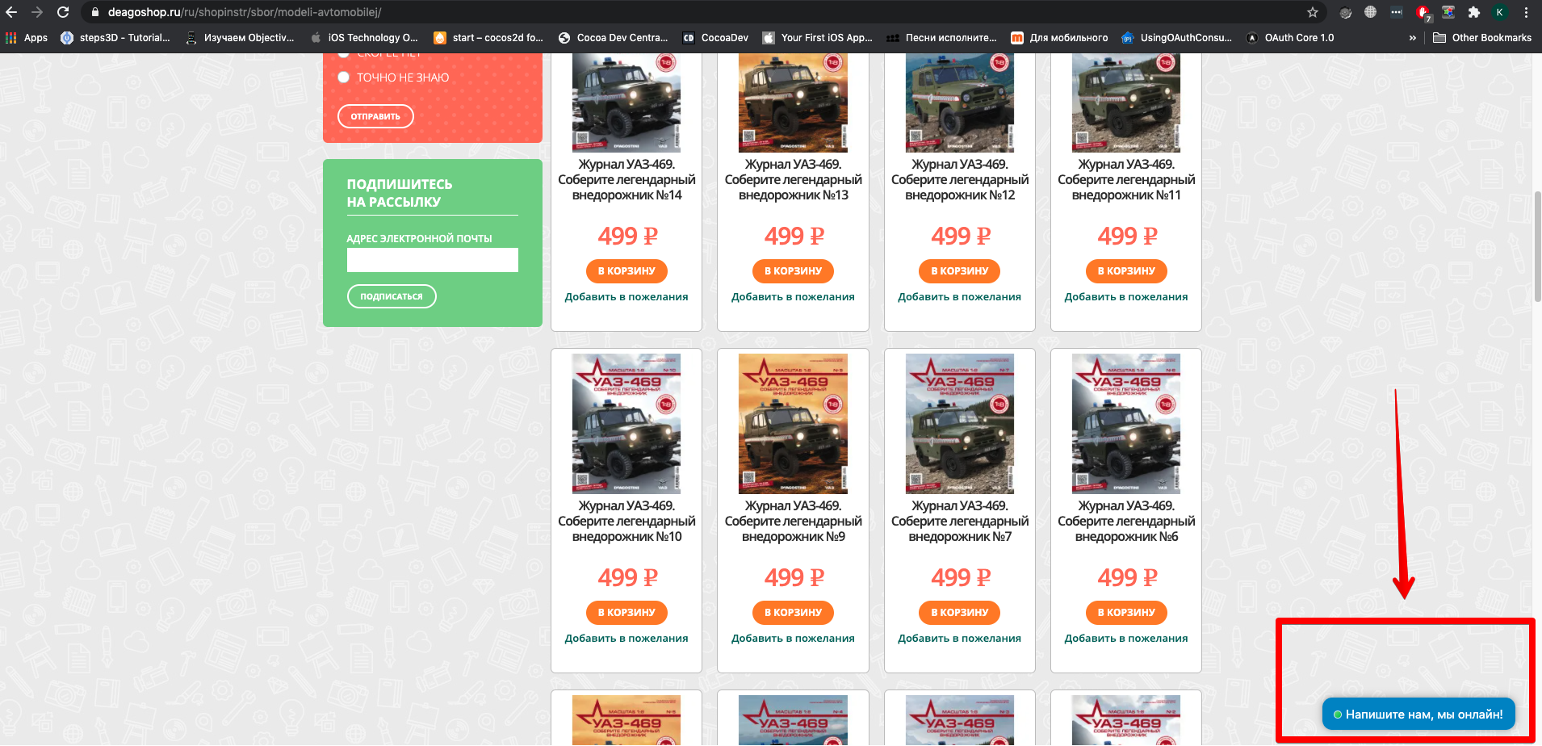Click the email address input field

[x=432, y=260]
